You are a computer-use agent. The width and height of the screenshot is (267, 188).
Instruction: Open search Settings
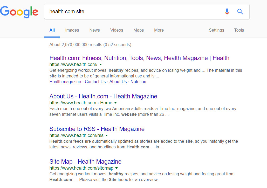coord(216,30)
